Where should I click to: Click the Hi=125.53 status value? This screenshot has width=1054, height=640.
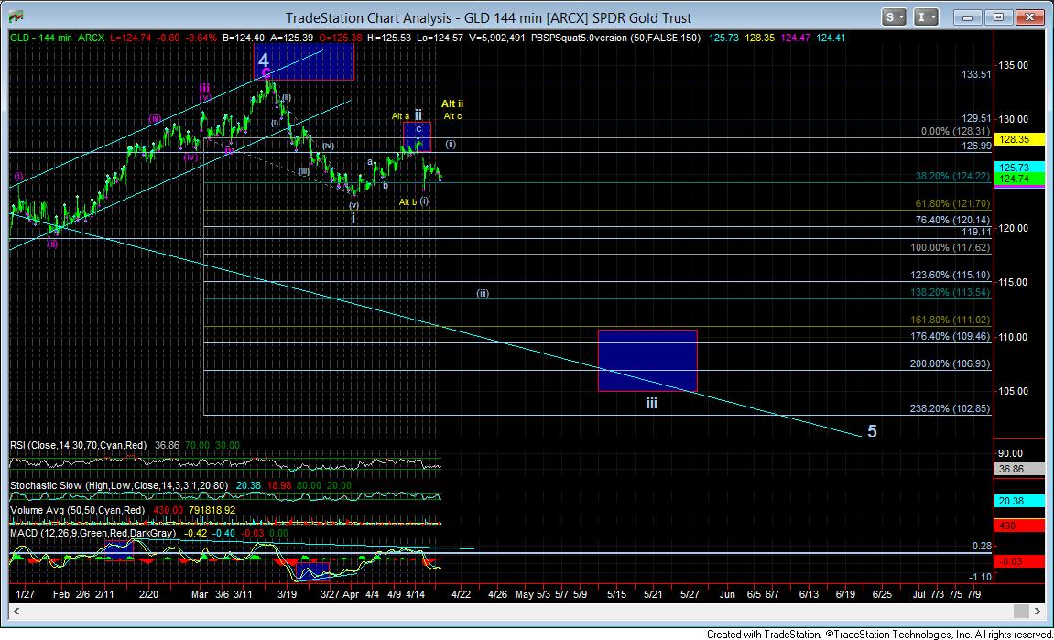[x=389, y=38]
